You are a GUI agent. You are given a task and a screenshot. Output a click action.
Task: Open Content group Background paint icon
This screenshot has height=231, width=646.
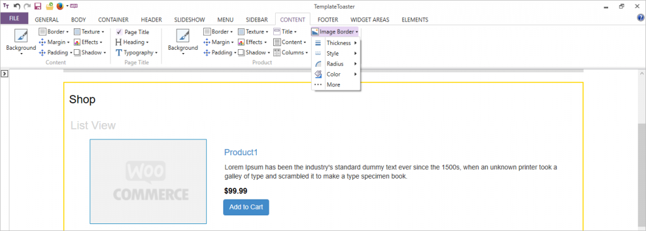click(x=21, y=35)
